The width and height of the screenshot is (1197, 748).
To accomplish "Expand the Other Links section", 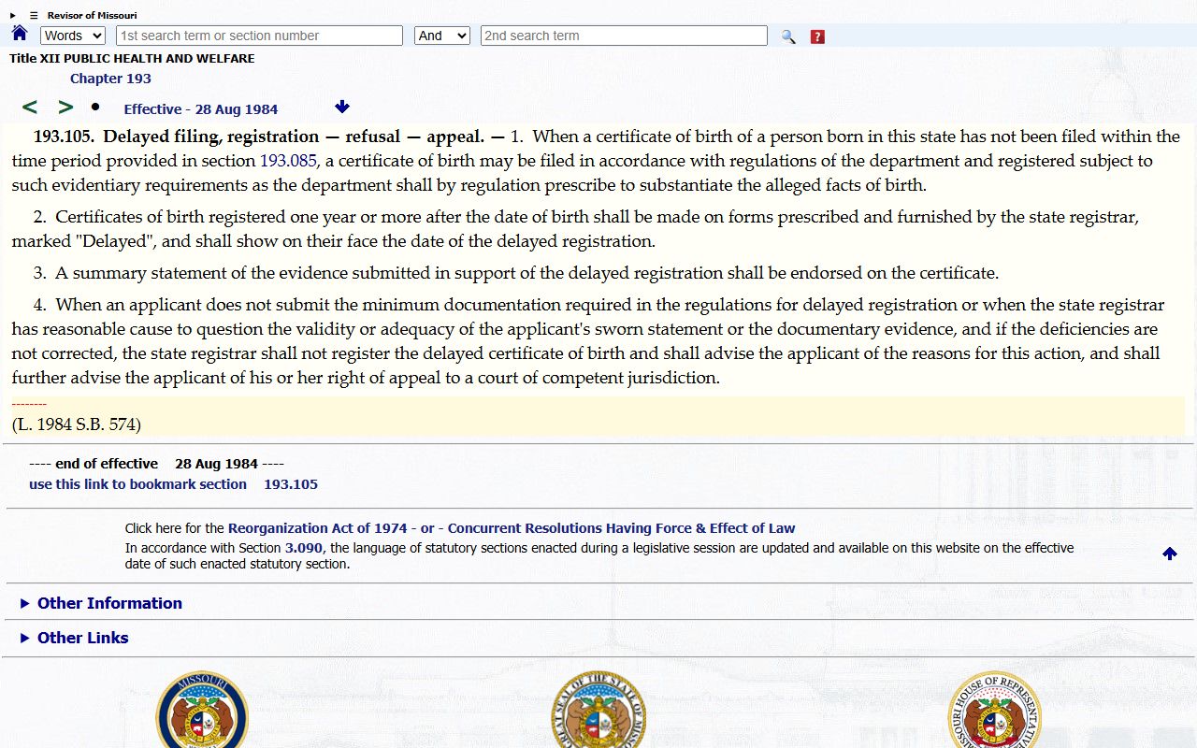I will coord(74,638).
